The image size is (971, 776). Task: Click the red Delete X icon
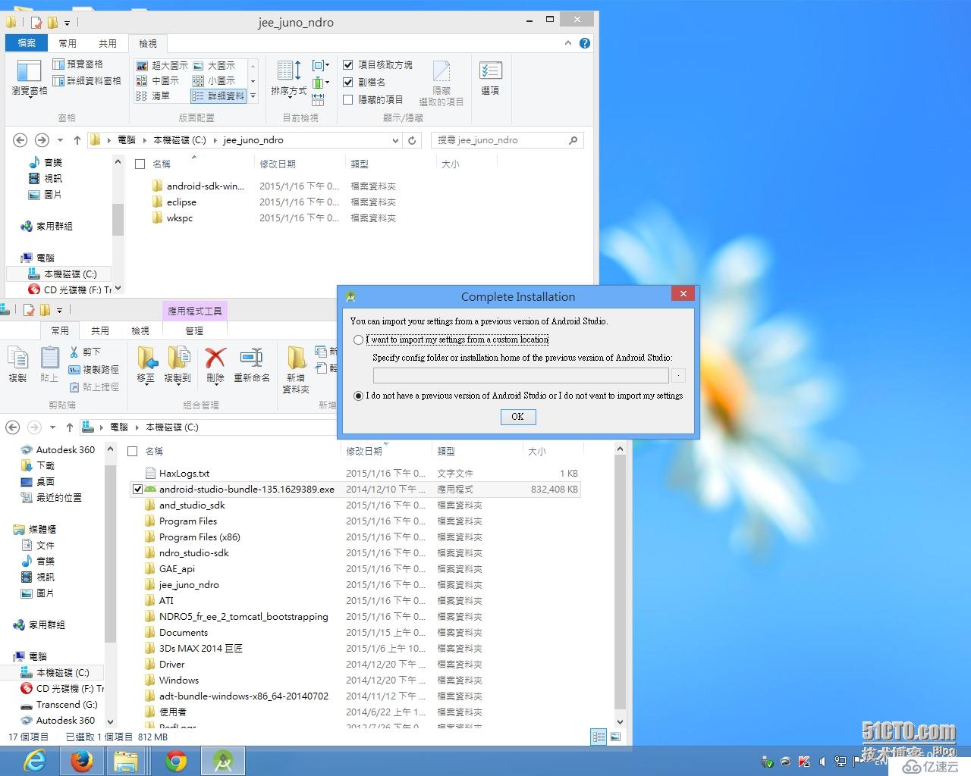215,358
